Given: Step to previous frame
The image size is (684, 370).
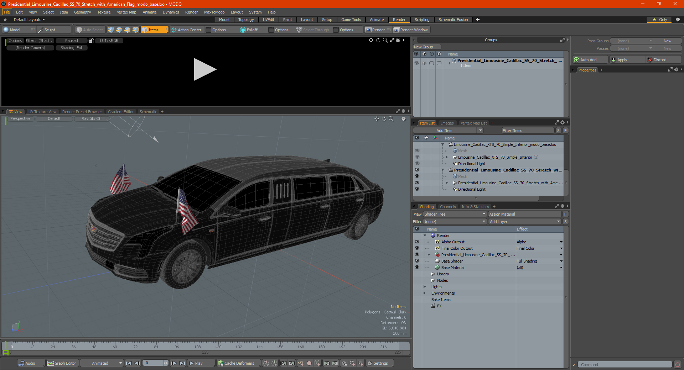Looking at the screenshot, I should click(137, 363).
